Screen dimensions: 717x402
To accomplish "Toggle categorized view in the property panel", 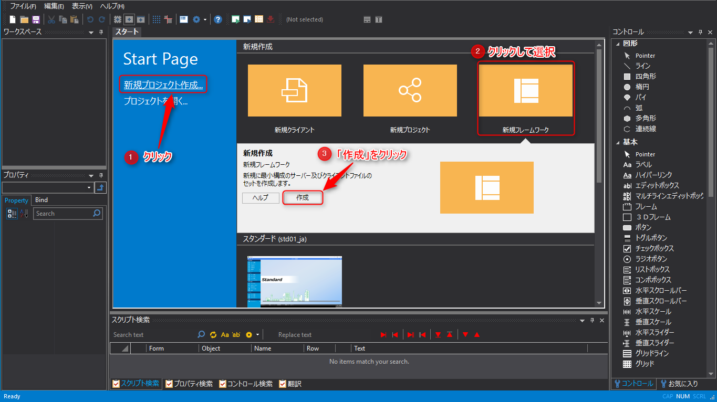I will tap(12, 214).
